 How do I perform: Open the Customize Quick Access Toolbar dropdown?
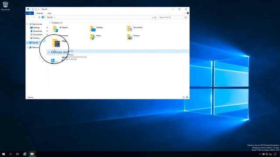click(x=39, y=9)
